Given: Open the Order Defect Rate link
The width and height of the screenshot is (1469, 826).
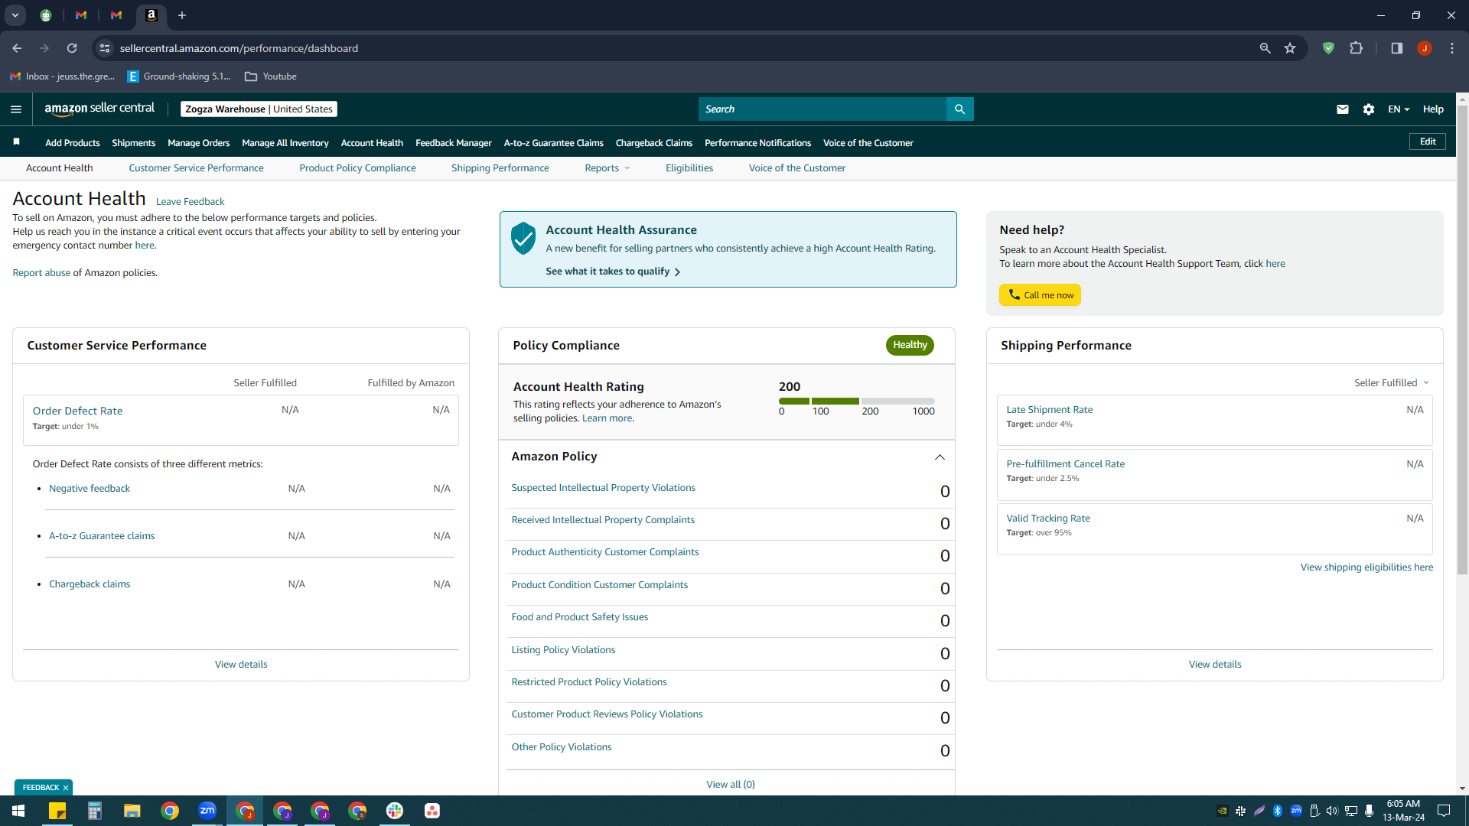Looking at the screenshot, I should [77, 411].
